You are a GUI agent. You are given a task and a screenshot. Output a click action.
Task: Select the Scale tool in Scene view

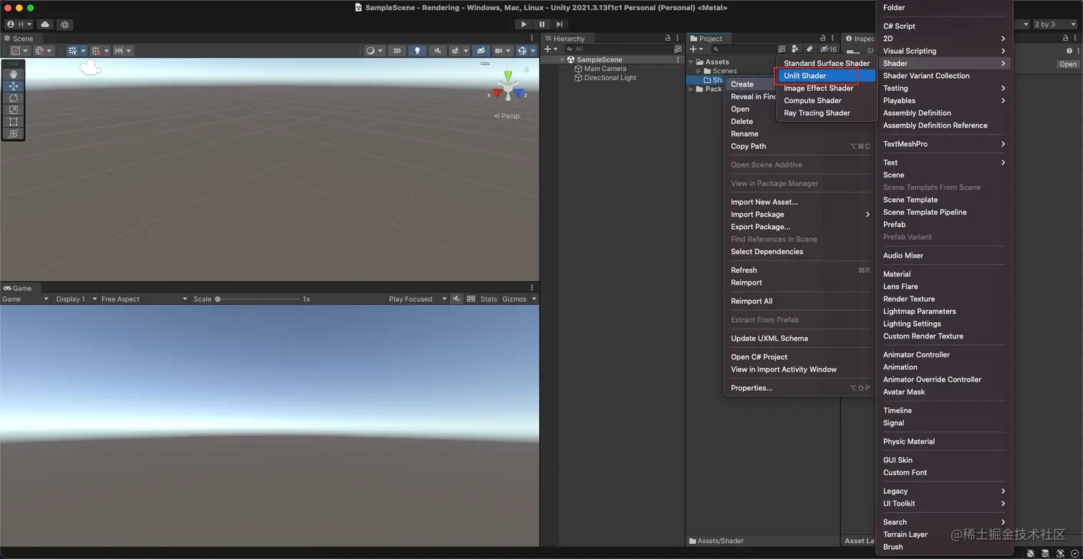point(13,110)
